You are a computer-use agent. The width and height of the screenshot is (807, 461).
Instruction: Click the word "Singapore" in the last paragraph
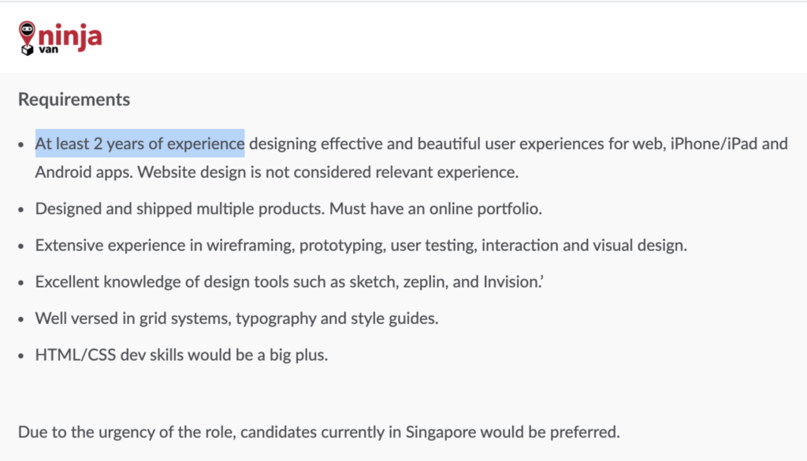click(441, 432)
